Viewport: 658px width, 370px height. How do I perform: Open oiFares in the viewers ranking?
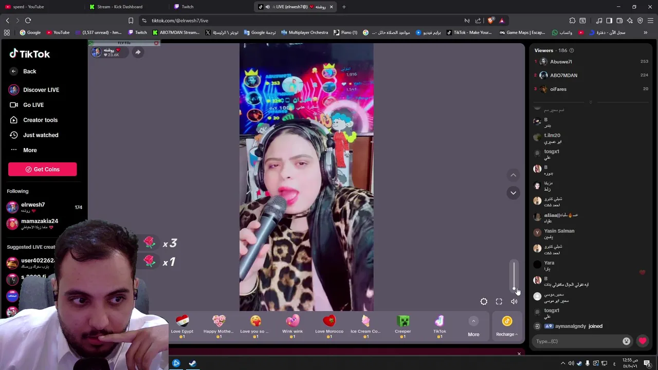(558, 89)
